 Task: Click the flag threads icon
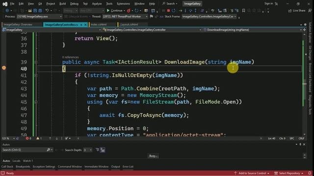[x=152, y=17]
